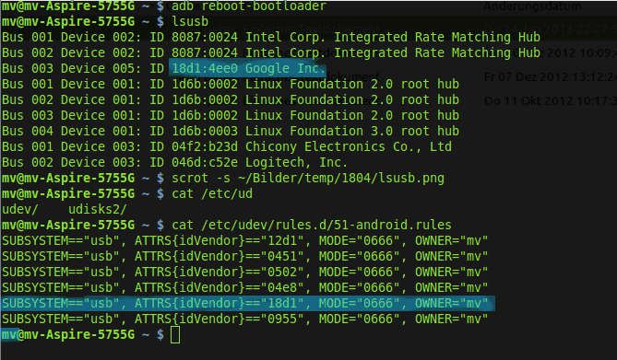Click 'Fr 07 Dez 2012' date in background window
This screenshot has height=360, width=617.
(550, 76)
